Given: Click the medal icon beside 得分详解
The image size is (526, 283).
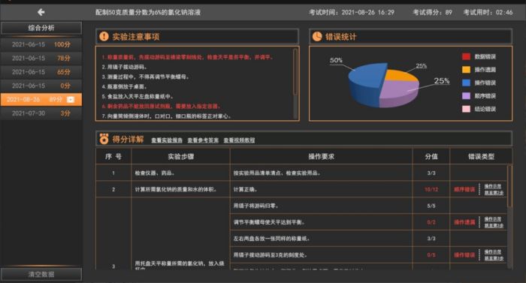Looking at the screenshot, I should (x=104, y=139).
